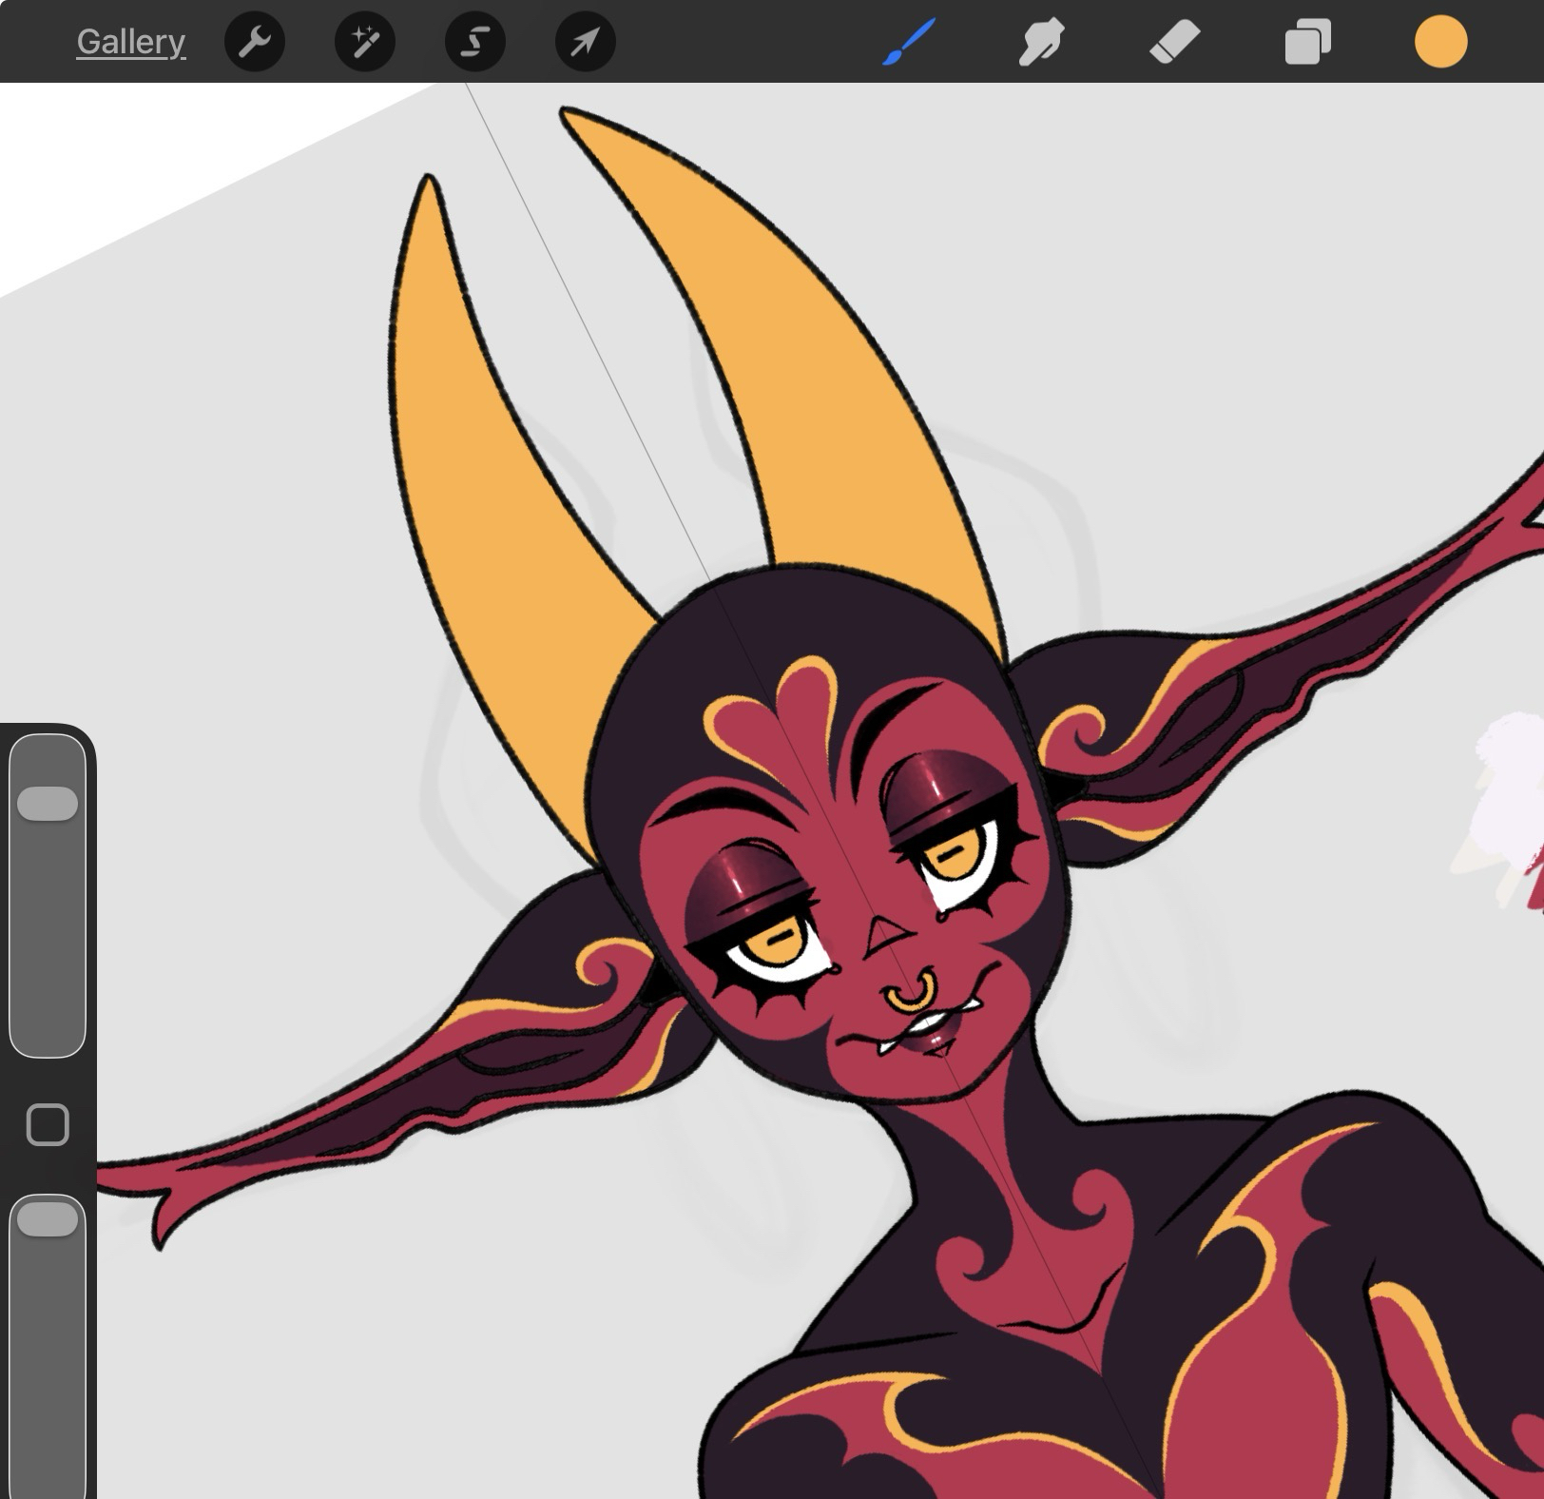Return to the Gallery

131,42
